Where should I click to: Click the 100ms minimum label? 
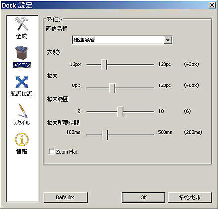(73, 132)
